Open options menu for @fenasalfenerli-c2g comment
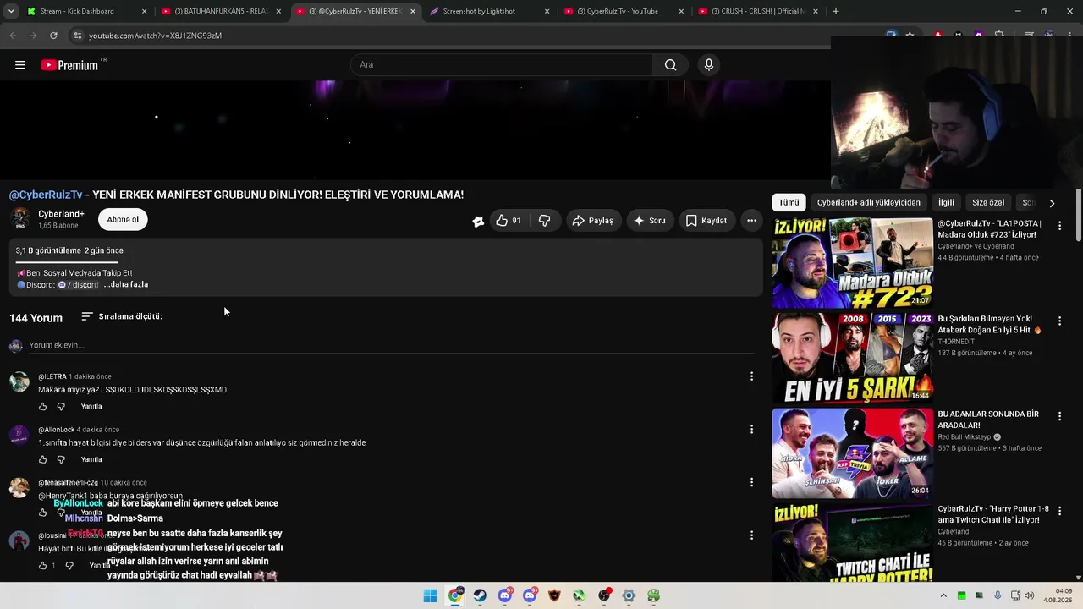This screenshot has height=609, width=1083. [751, 482]
